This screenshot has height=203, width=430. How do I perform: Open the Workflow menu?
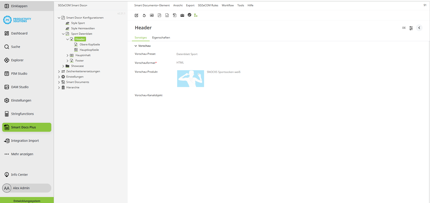pyautogui.click(x=228, y=5)
